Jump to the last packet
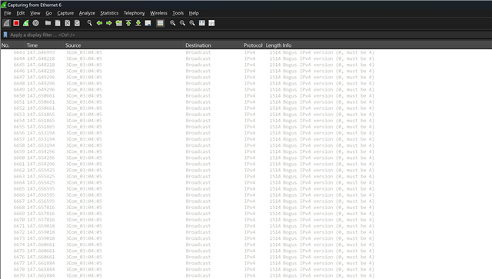Image resolution: width=492 pixels, height=279 pixels. click(138, 23)
